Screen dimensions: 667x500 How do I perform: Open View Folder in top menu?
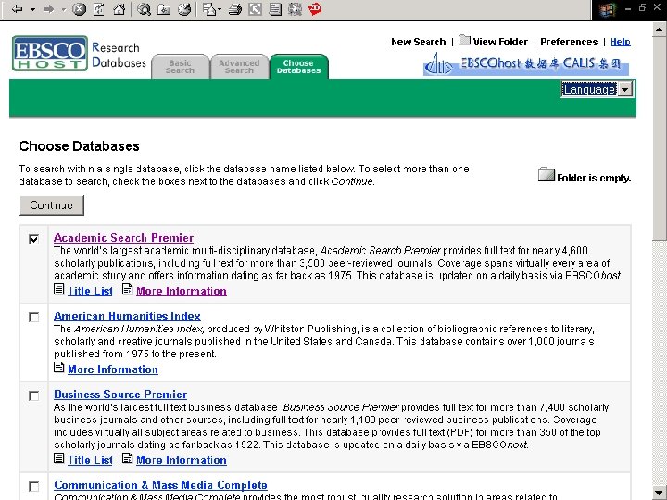tap(500, 42)
